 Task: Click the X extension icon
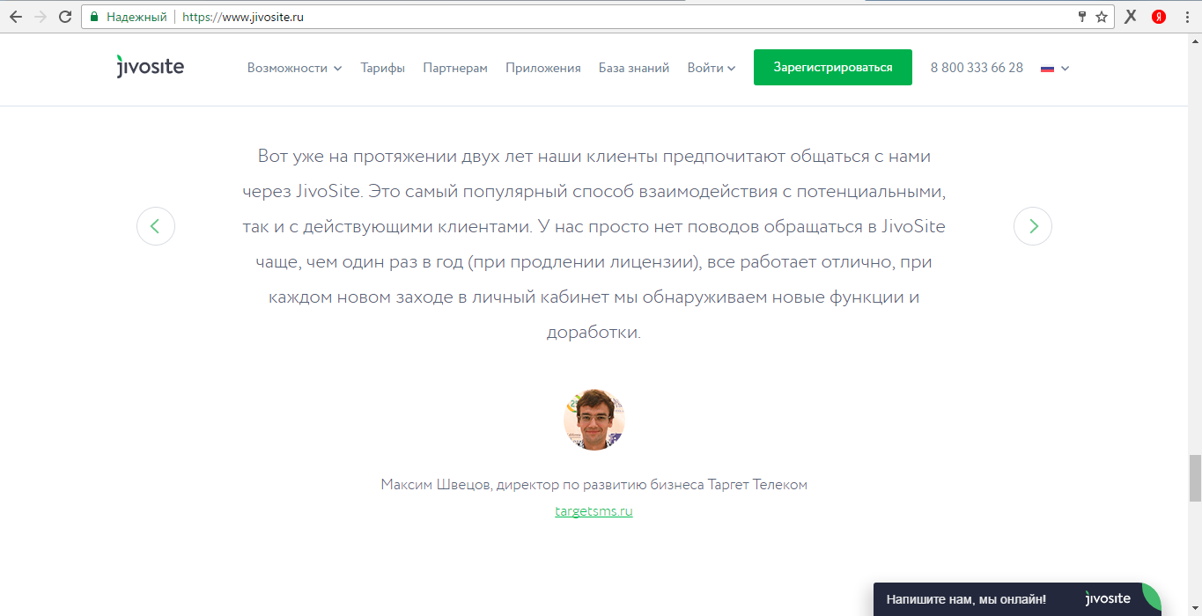pyautogui.click(x=1131, y=17)
